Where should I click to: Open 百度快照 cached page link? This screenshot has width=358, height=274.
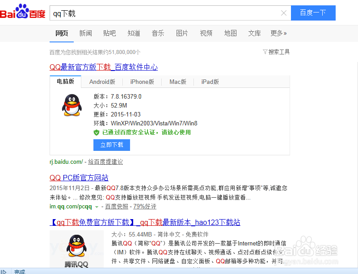pos(117,207)
